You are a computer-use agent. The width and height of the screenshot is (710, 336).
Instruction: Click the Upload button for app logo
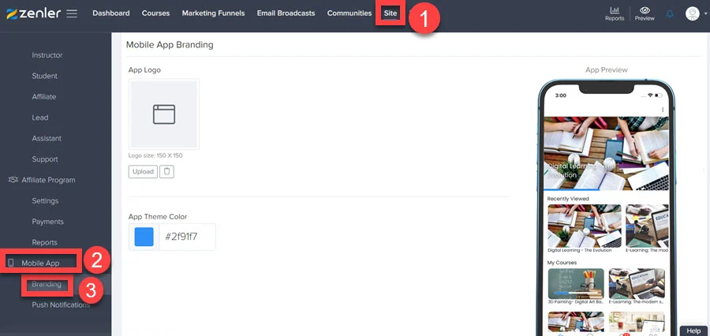click(x=143, y=171)
